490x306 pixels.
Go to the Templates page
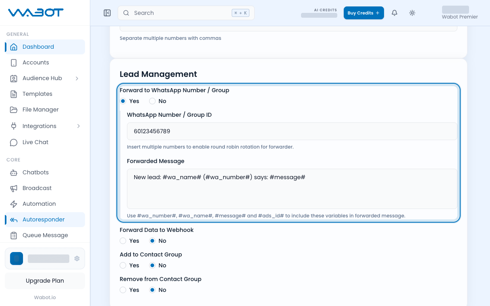coord(45,94)
